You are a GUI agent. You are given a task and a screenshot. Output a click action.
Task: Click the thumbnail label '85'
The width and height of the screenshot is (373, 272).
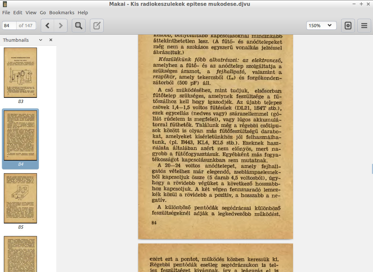21,227
